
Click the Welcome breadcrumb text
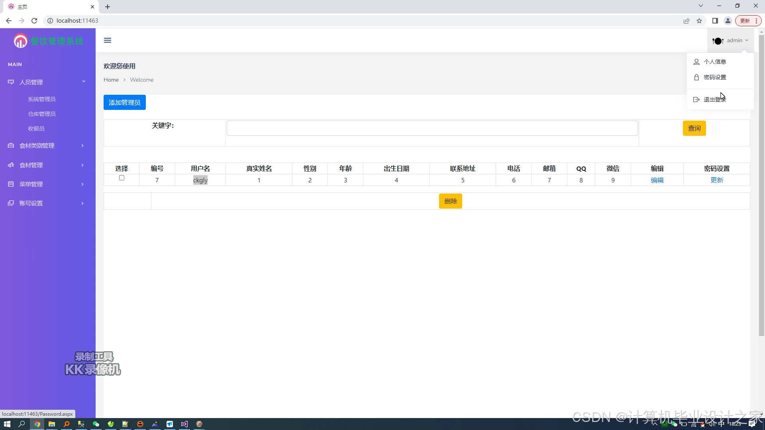(x=141, y=80)
